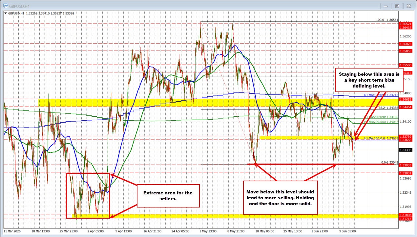Restore down the GBPUSD,H1 chart window
Image resolution: width=417 pixels, height=237 pixels.
coord(398,6)
